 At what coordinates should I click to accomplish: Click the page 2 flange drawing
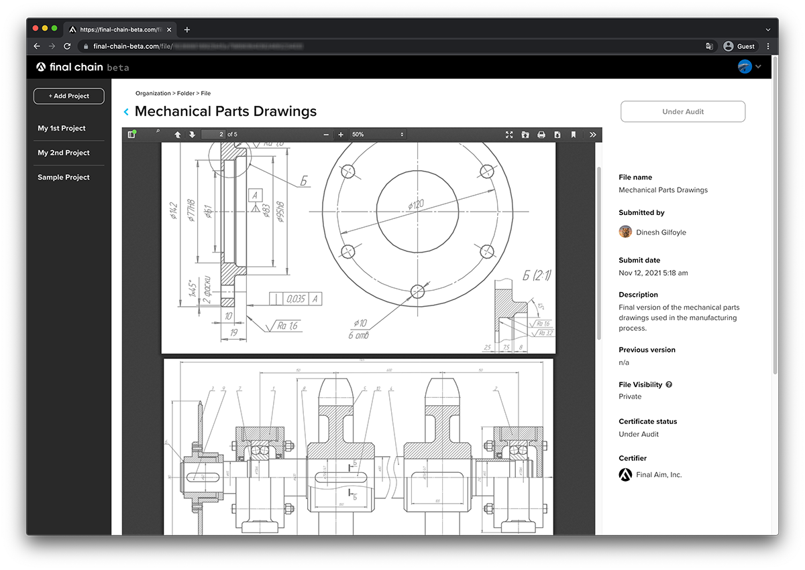pos(358,248)
